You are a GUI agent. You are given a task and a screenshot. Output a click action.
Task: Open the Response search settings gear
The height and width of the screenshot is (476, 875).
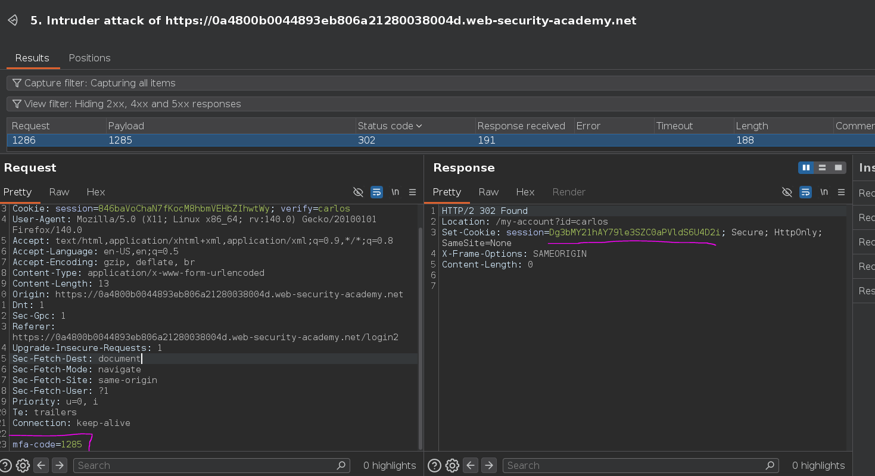pyautogui.click(x=452, y=465)
